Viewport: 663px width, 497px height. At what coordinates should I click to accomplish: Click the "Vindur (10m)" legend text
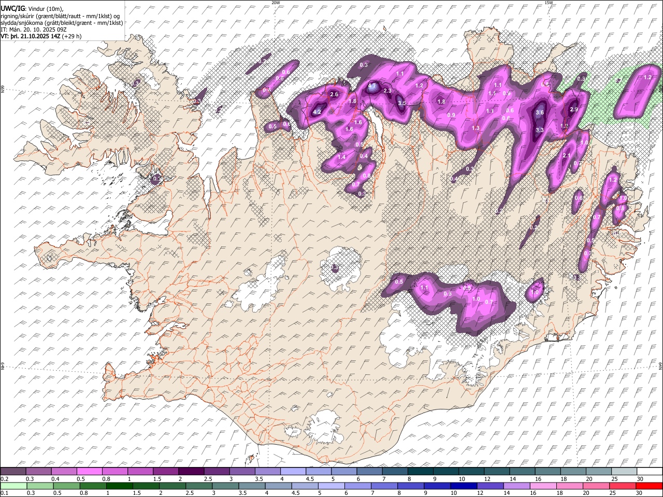point(46,9)
